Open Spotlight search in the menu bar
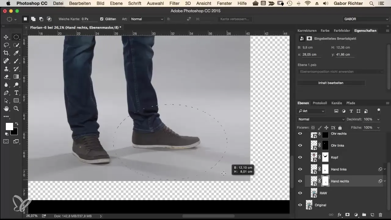Image resolution: width=391 pixels, height=220 pixels. 371,3
